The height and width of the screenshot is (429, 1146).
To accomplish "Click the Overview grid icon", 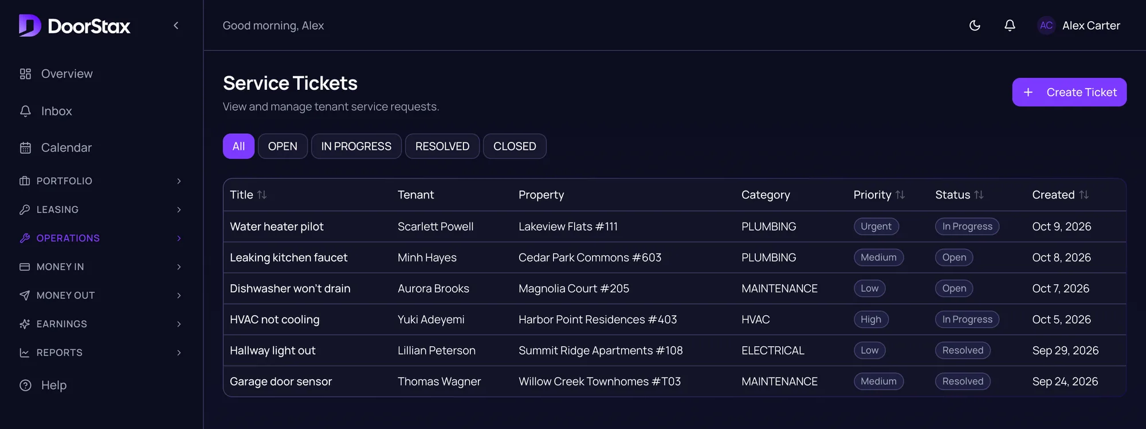I will click(25, 74).
